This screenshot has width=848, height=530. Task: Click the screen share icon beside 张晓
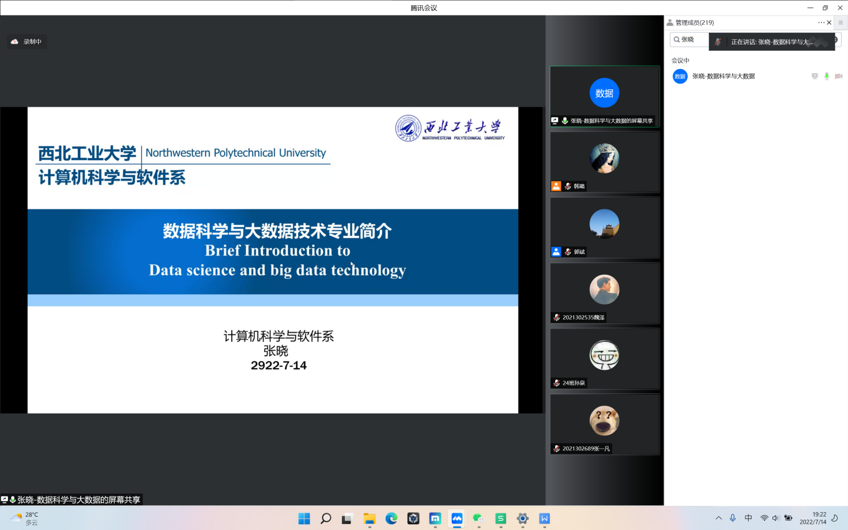coord(815,76)
